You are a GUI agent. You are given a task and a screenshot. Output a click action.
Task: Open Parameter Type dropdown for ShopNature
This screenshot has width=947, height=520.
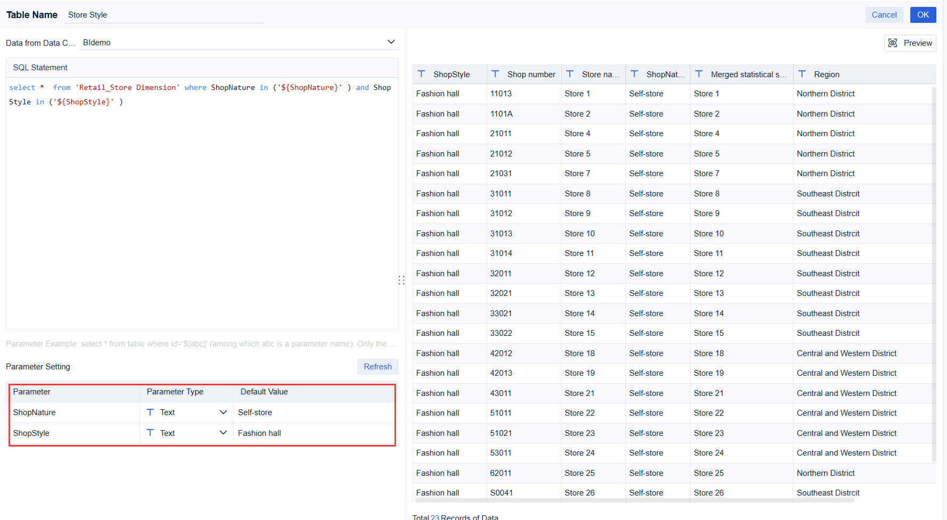tap(223, 412)
